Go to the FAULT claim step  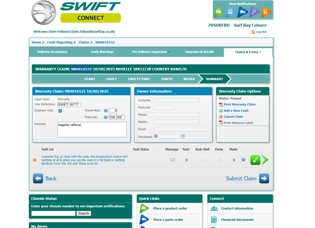click(112, 79)
